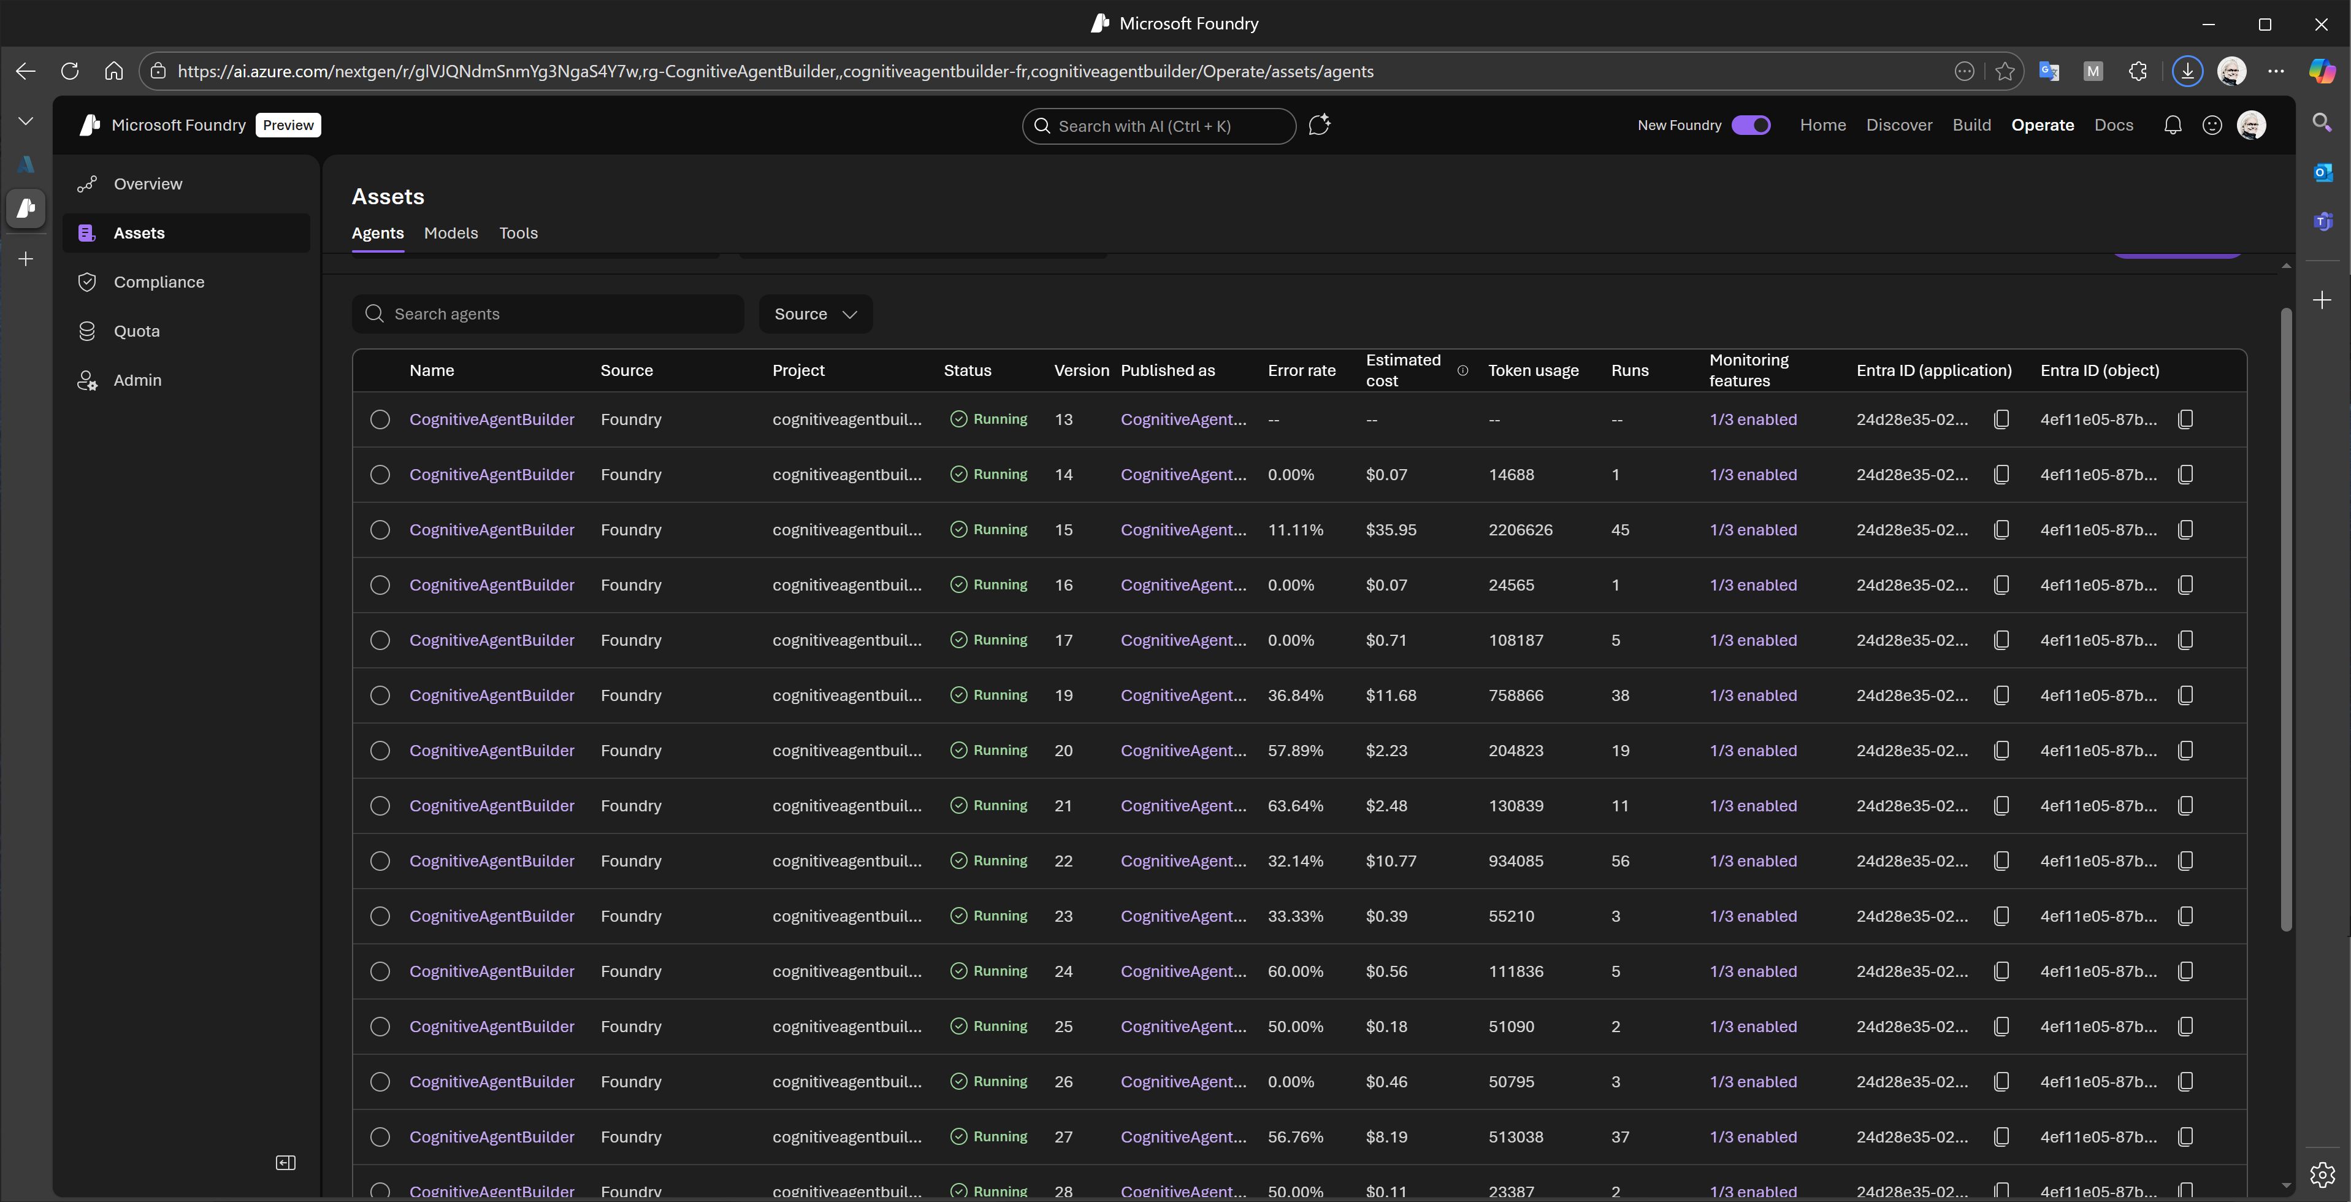Image resolution: width=2351 pixels, height=1202 pixels.
Task: Copy Entra application ID for version 13
Action: pyautogui.click(x=2001, y=419)
